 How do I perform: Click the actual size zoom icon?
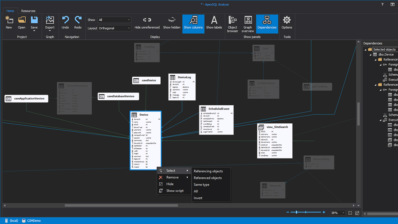click(x=357, y=213)
